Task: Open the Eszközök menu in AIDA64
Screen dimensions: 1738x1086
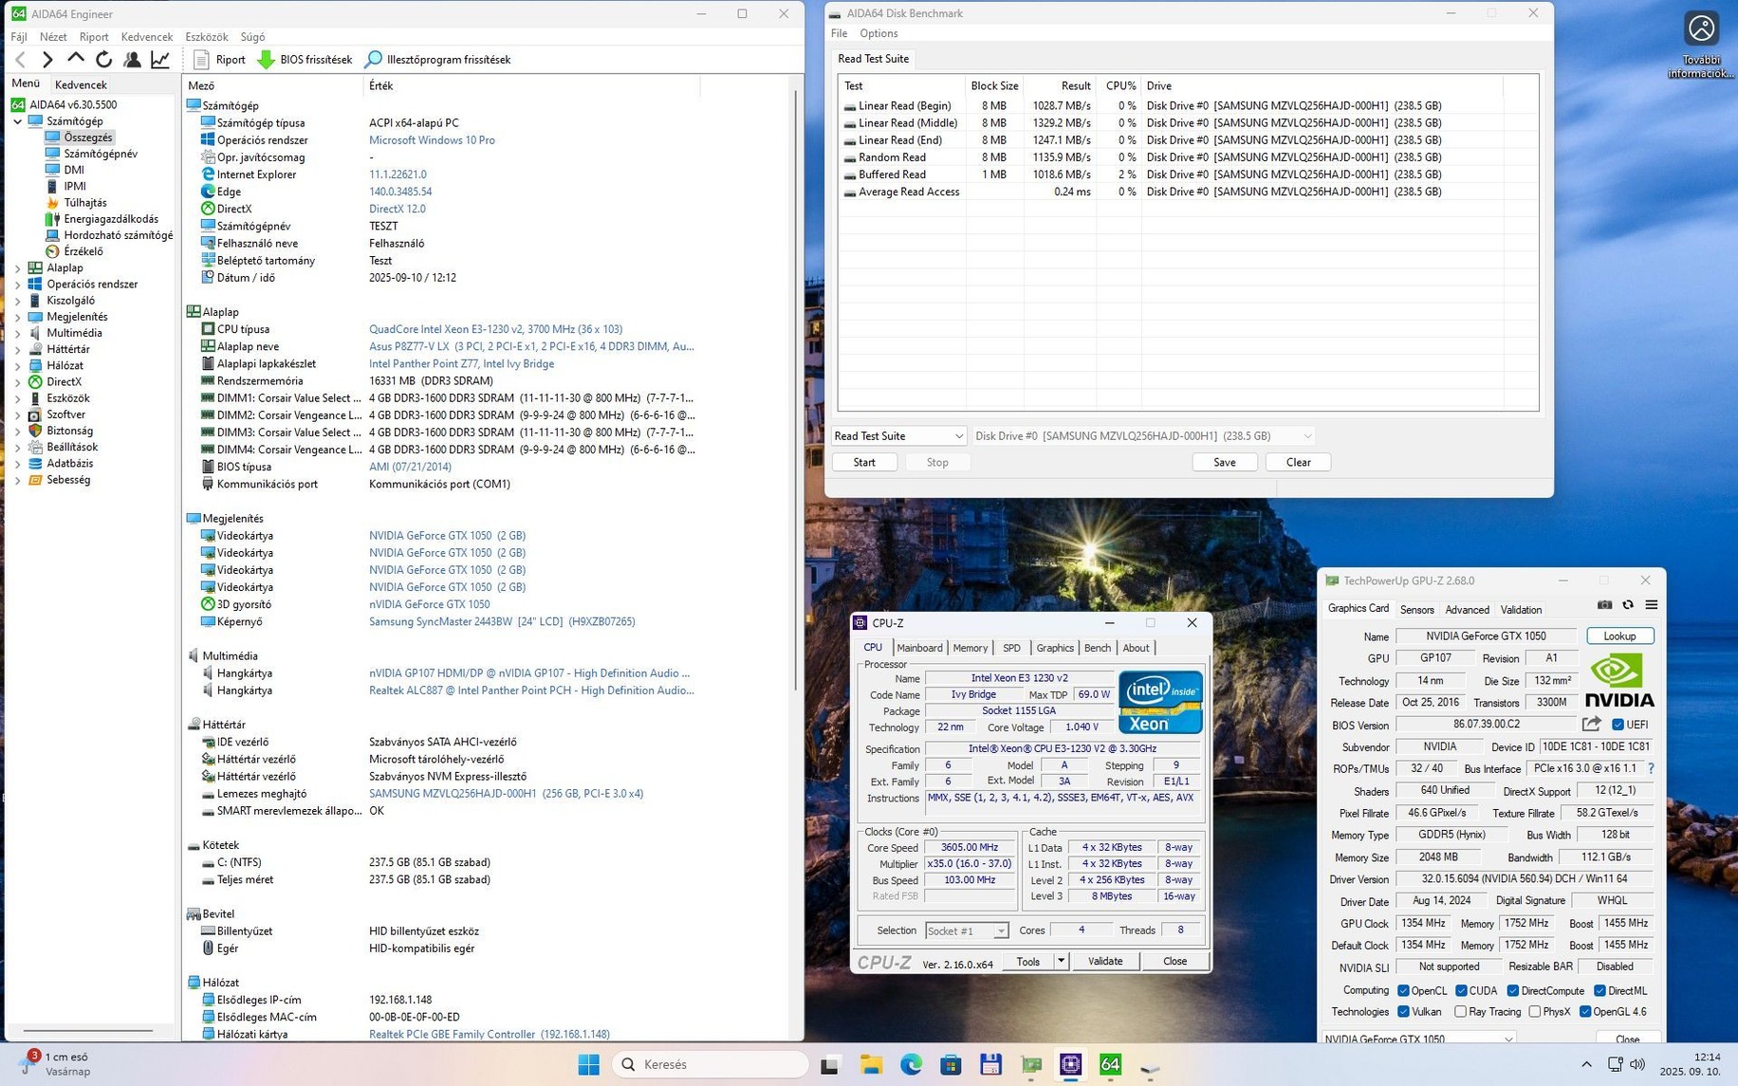Action: point(207,37)
